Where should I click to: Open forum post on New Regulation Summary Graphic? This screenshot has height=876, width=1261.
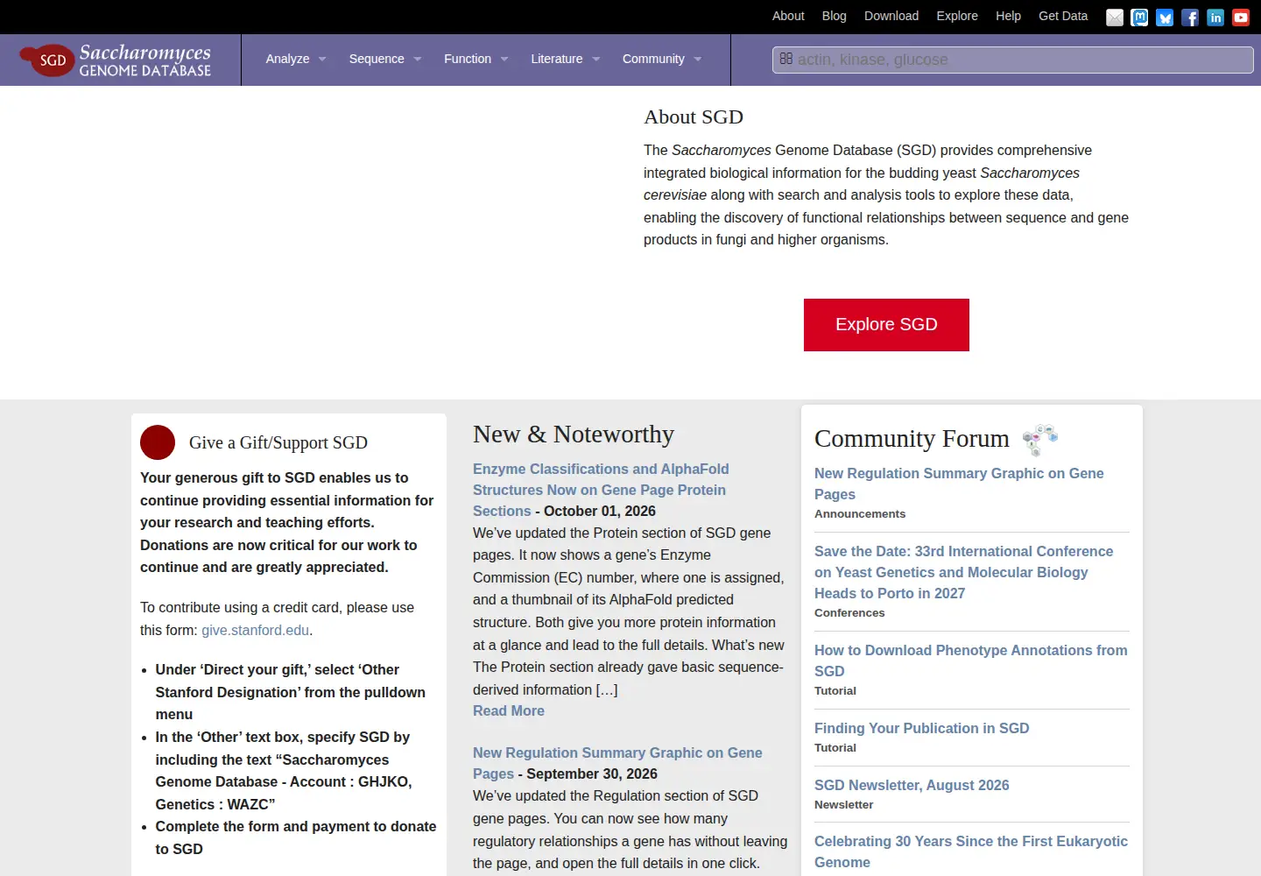point(959,484)
